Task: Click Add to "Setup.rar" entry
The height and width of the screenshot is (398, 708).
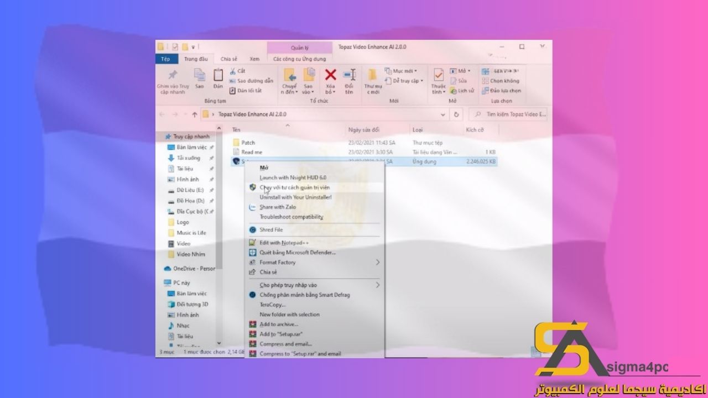Action: [281, 334]
